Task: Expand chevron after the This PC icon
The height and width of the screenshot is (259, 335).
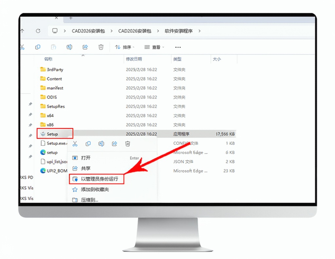Action: 64,31
